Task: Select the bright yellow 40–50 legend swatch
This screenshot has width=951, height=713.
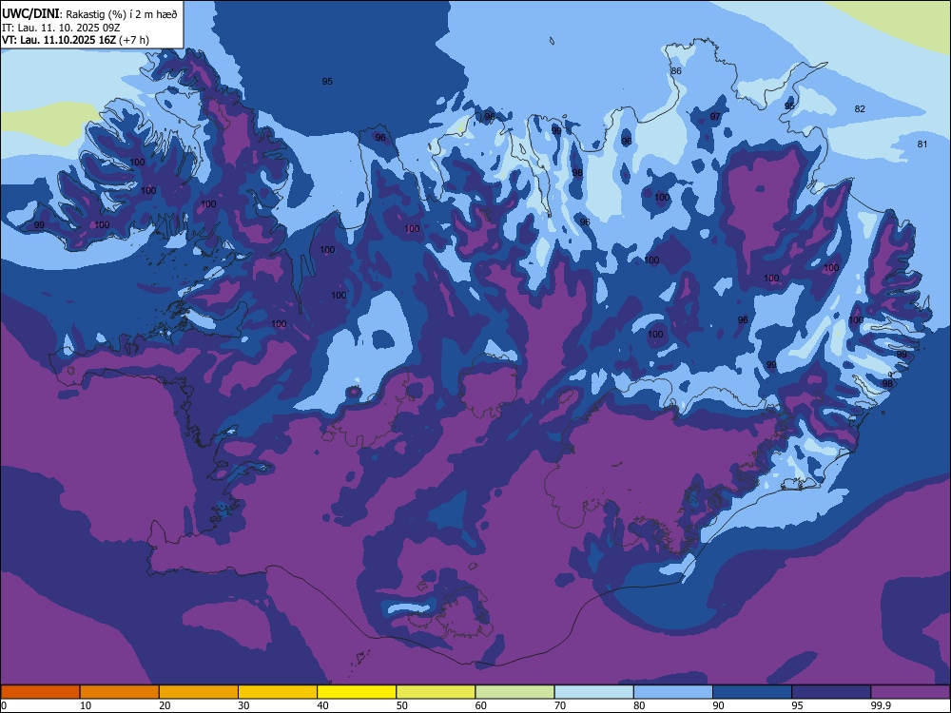Action: 357,692
